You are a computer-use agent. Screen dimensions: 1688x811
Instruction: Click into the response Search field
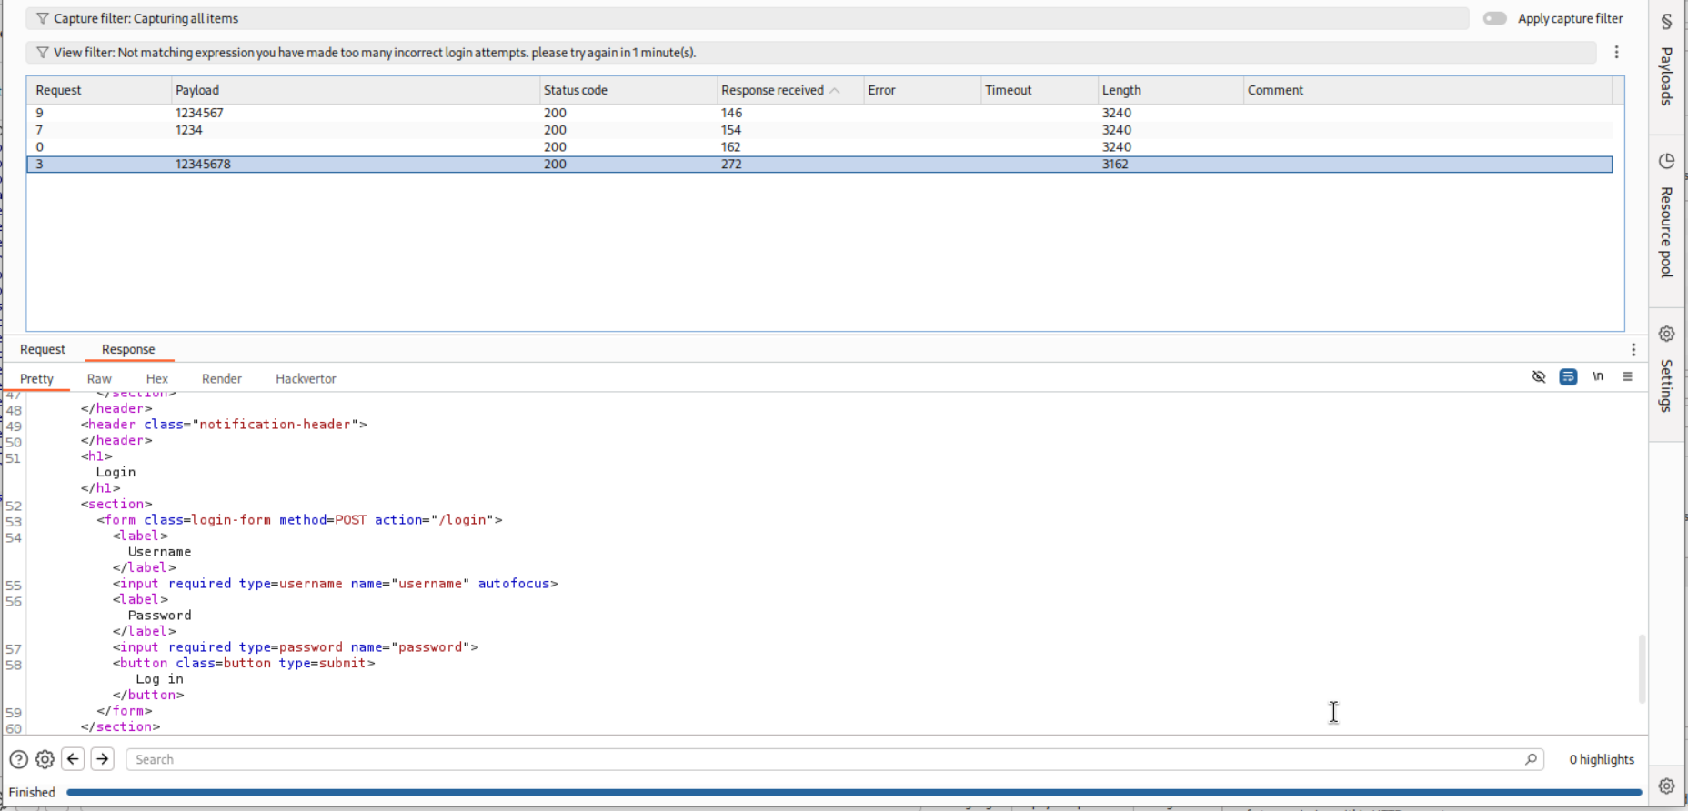pyautogui.click(x=819, y=759)
